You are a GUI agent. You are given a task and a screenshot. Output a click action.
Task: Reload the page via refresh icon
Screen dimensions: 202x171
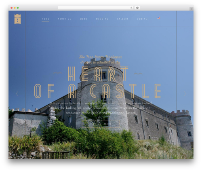(131, 8)
